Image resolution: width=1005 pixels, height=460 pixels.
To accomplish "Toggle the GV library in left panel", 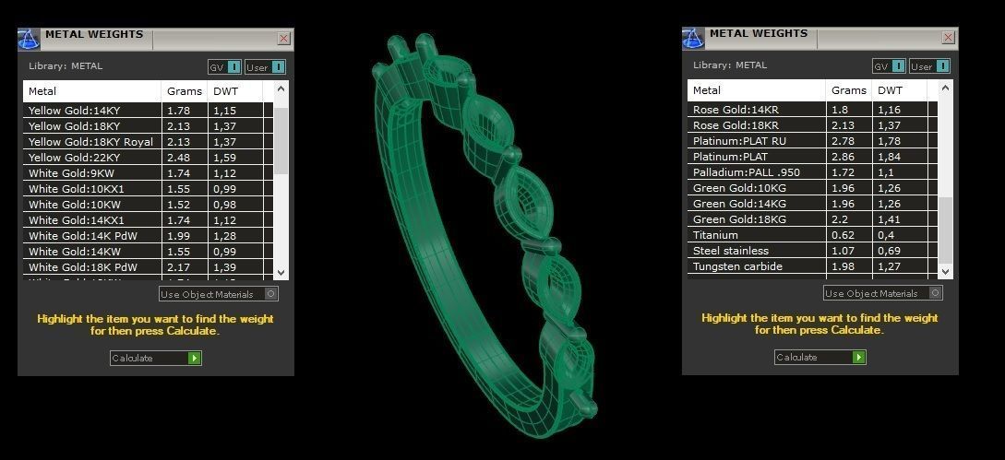I will [x=224, y=66].
